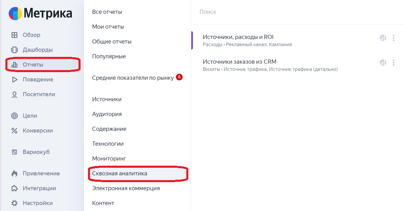Click the Настройки gear icon
This screenshot has height=211, width=404.
[14, 203]
